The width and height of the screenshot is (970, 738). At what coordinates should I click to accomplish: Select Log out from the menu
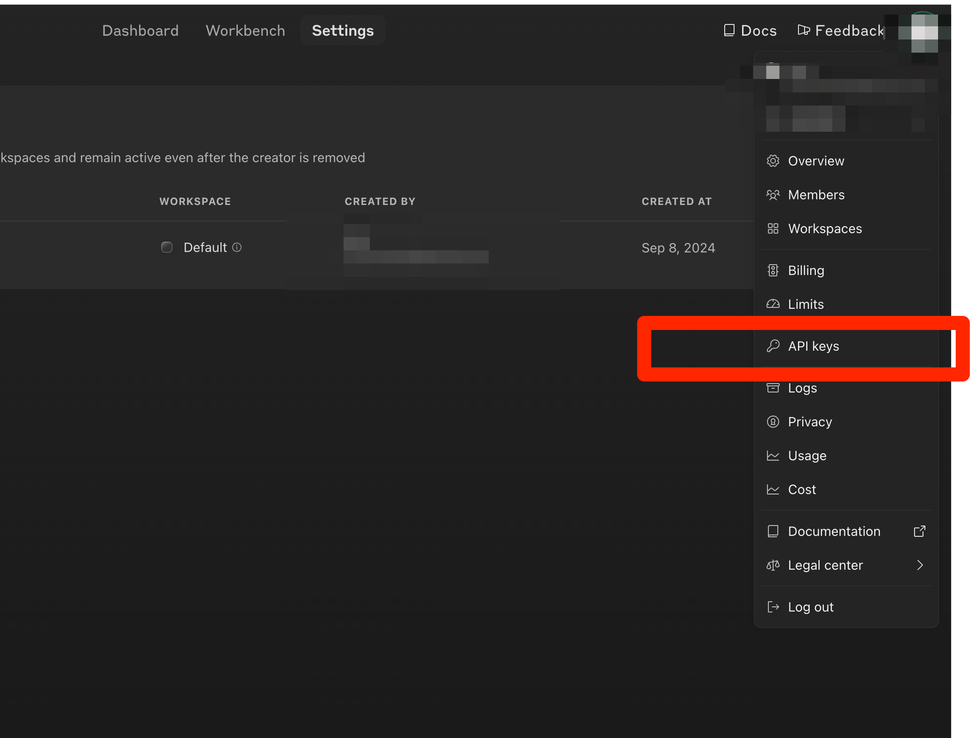tap(810, 607)
